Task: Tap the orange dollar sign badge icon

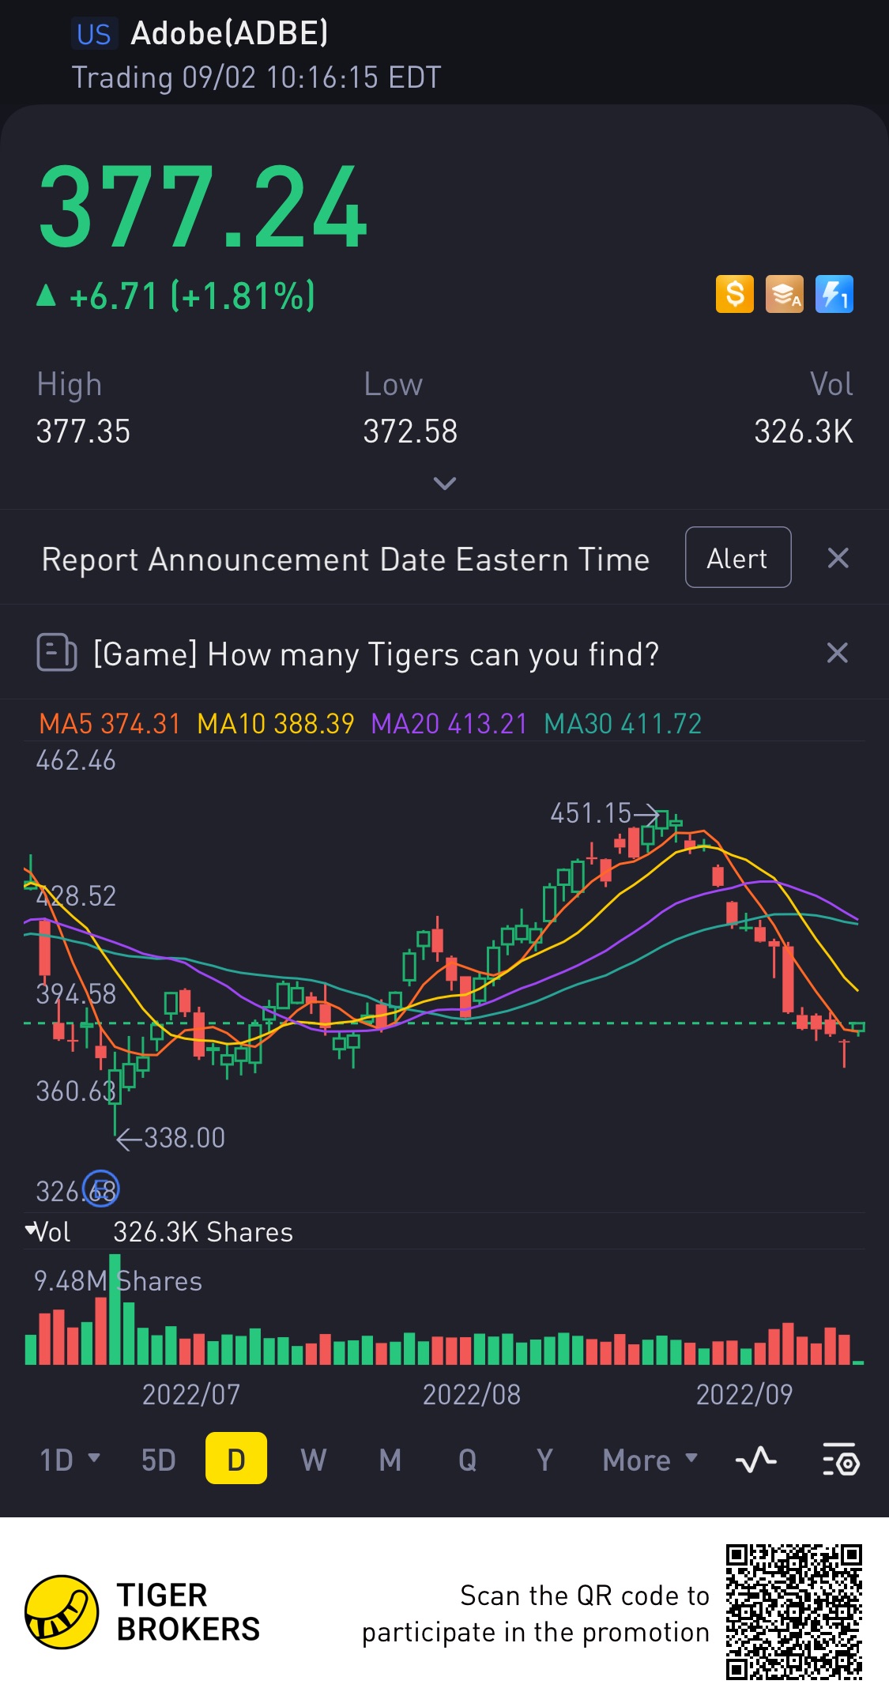Action: click(x=735, y=294)
